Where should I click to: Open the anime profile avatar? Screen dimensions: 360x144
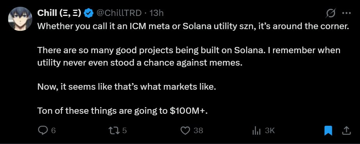[20, 19]
